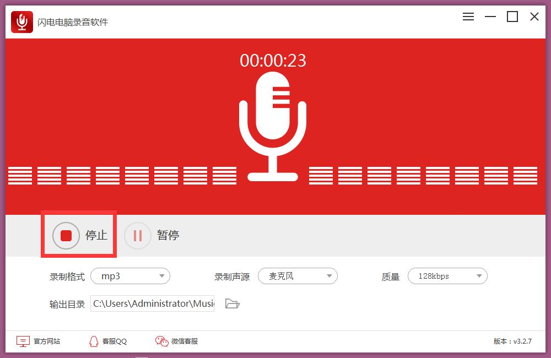Minimize the recorder window
This screenshot has height=358, width=551.
pos(490,17)
